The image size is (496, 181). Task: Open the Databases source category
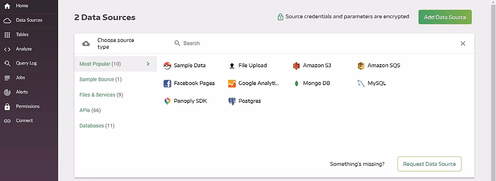(x=97, y=126)
